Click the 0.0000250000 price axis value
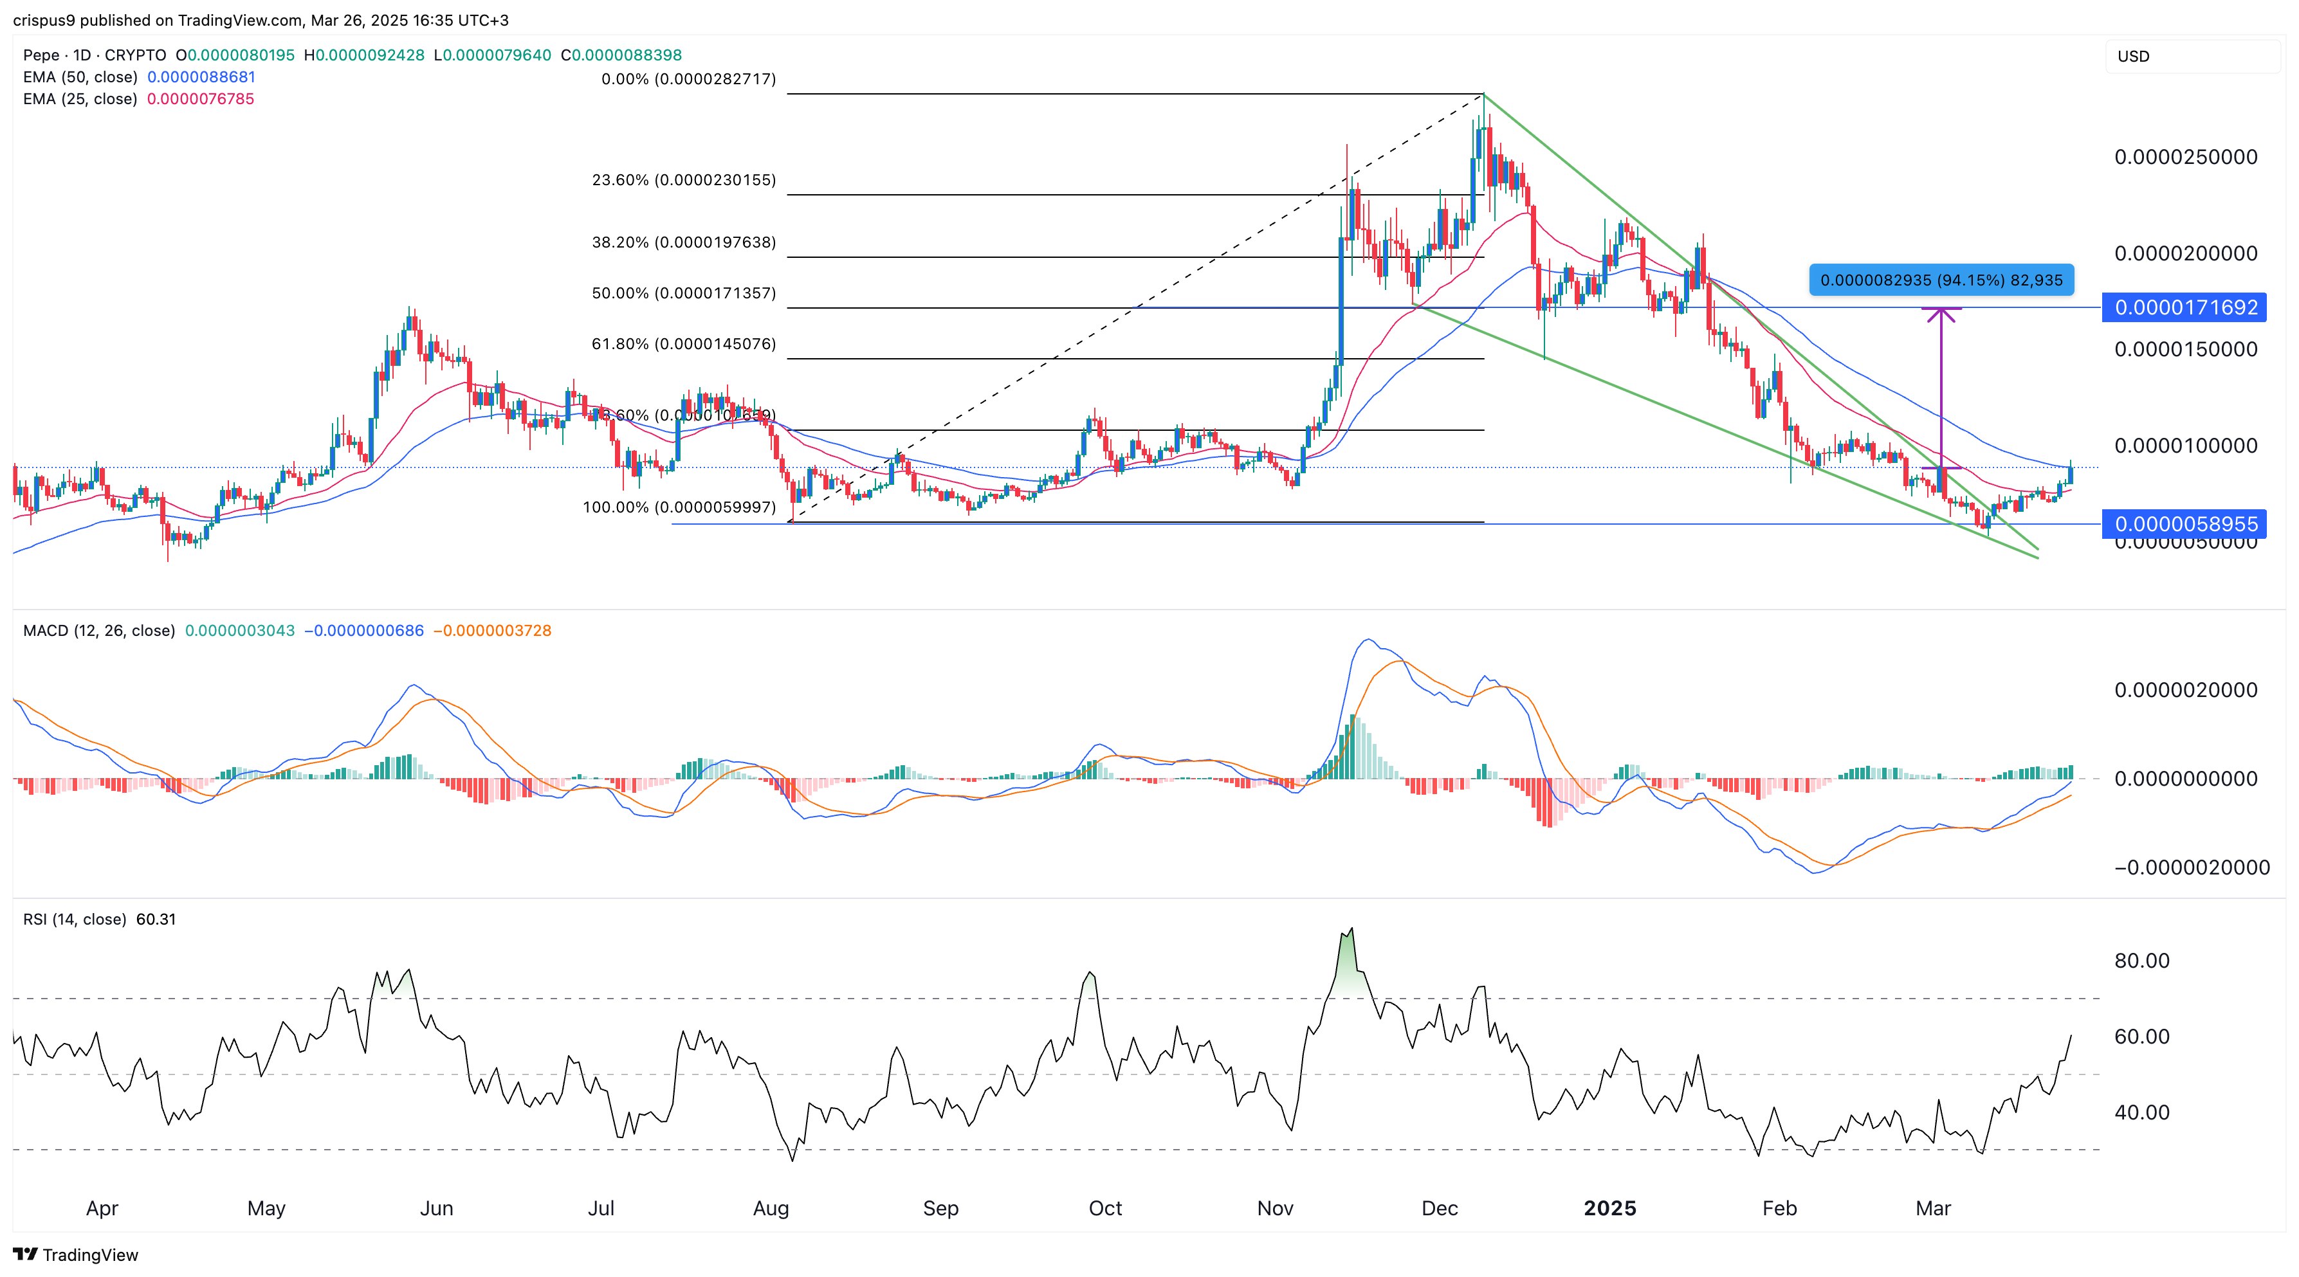Screen dimensions: 2299x1277 (x=2186, y=157)
